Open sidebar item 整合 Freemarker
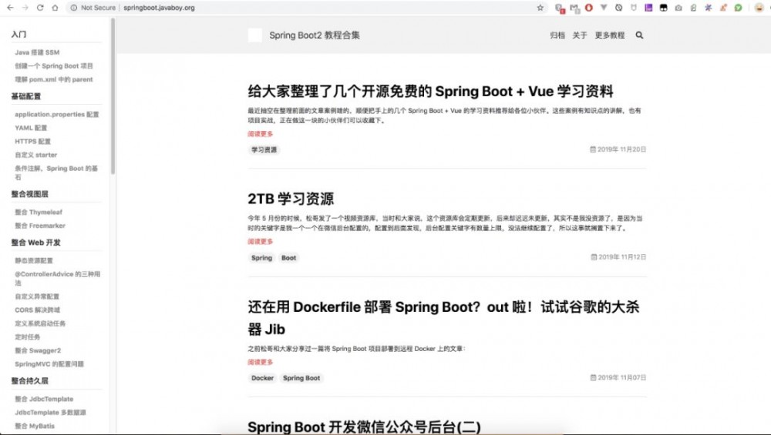 click(x=40, y=226)
